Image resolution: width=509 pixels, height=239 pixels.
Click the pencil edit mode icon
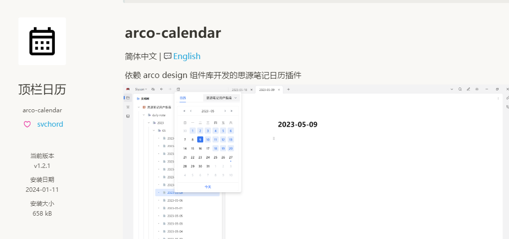point(469,89)
